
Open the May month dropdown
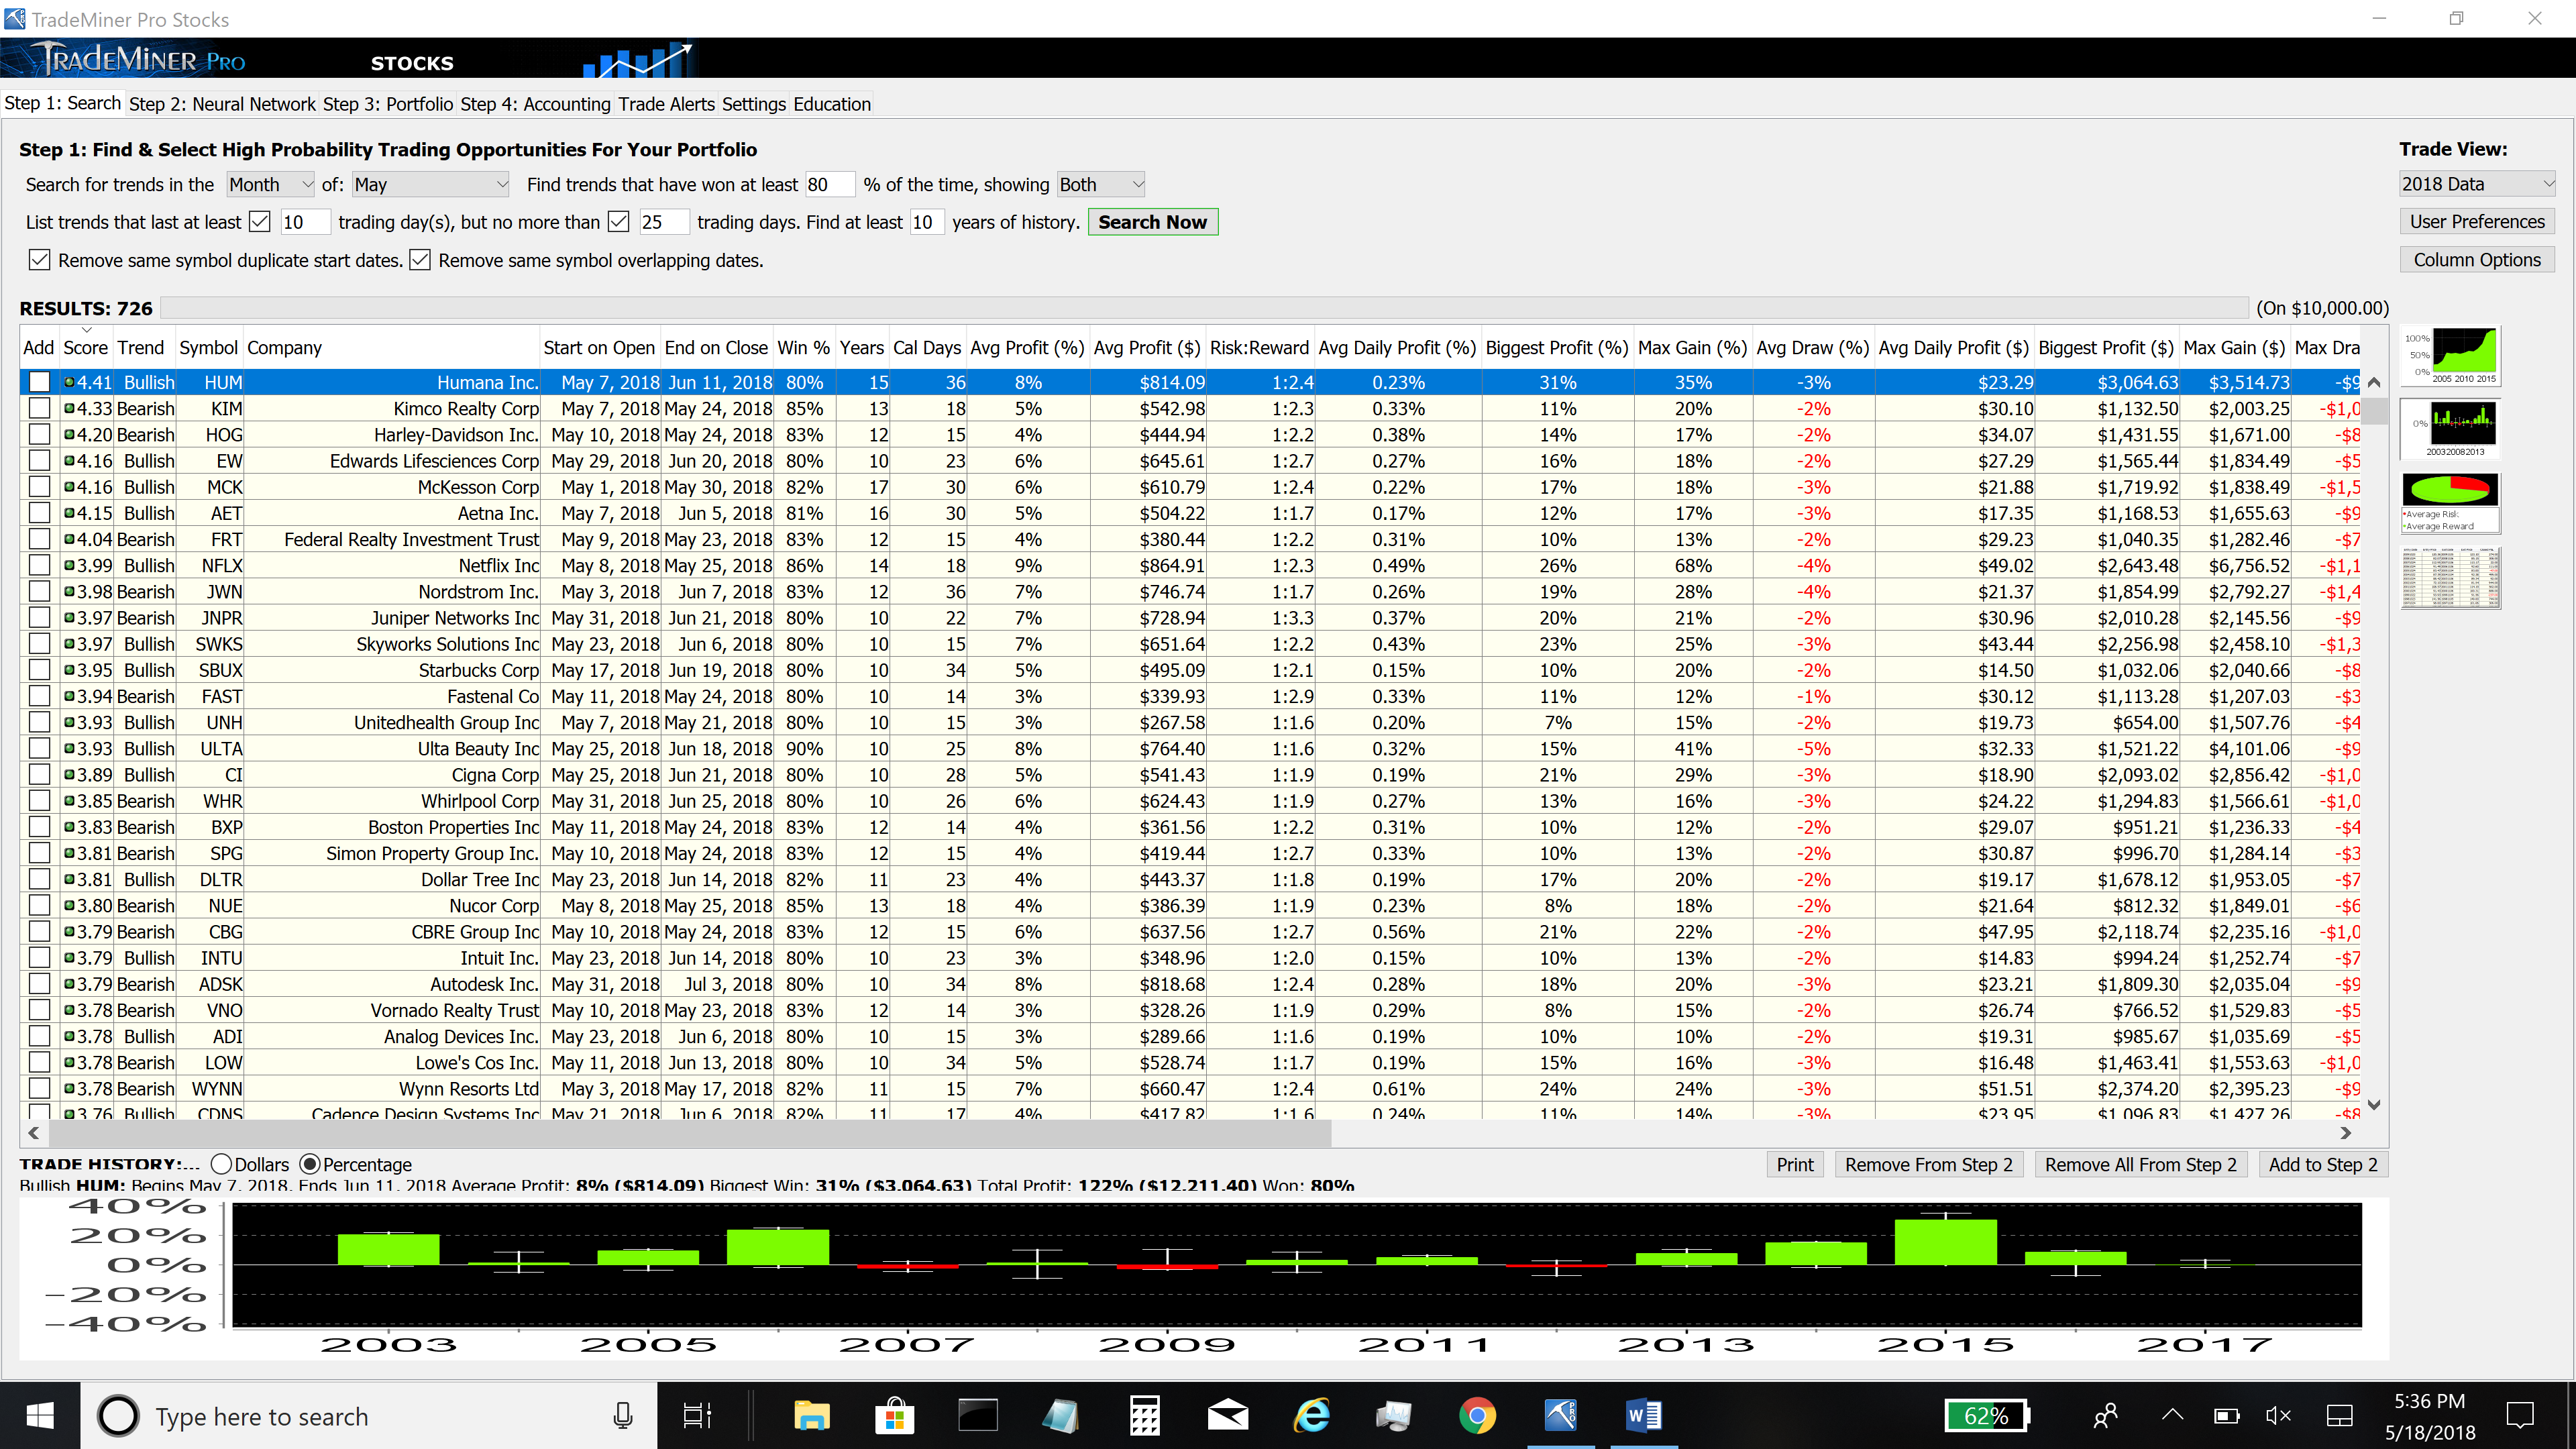[431, 184]
